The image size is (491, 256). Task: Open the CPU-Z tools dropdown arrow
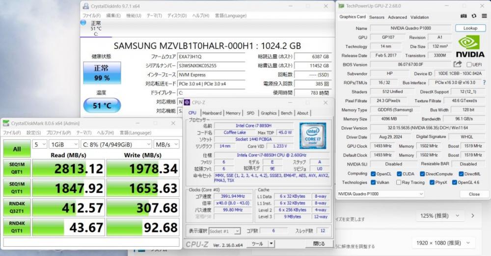pos(272,243)
